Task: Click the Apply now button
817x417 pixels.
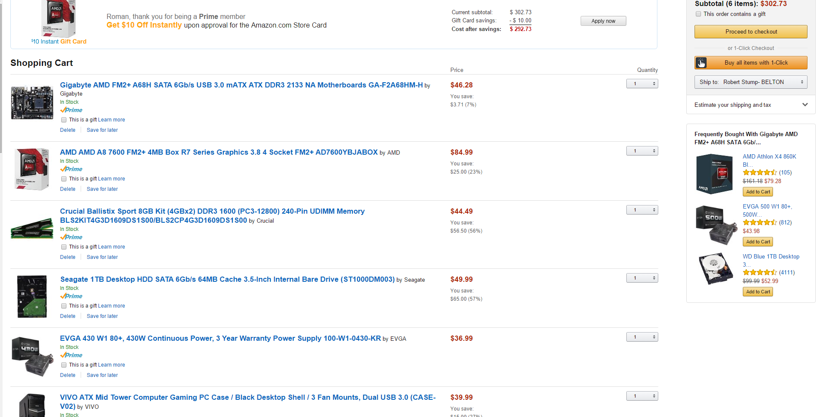Action: coord(603,21)
